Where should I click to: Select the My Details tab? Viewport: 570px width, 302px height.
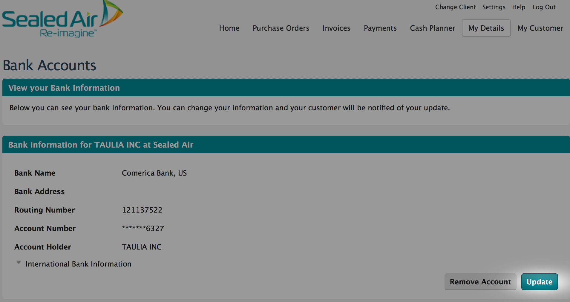pos(486,28)
